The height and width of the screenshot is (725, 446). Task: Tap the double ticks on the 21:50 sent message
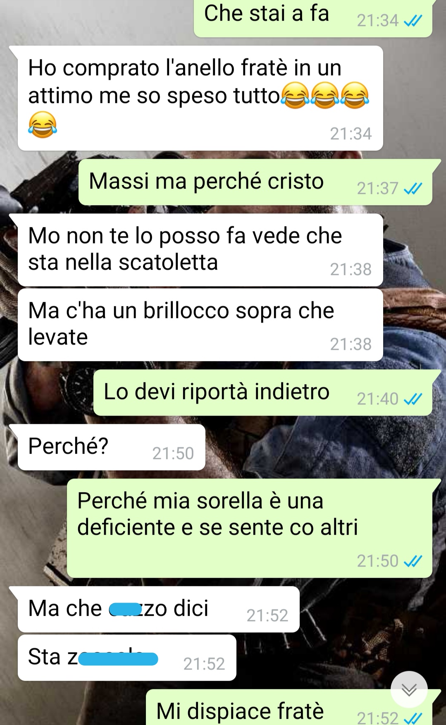(413, 561)
